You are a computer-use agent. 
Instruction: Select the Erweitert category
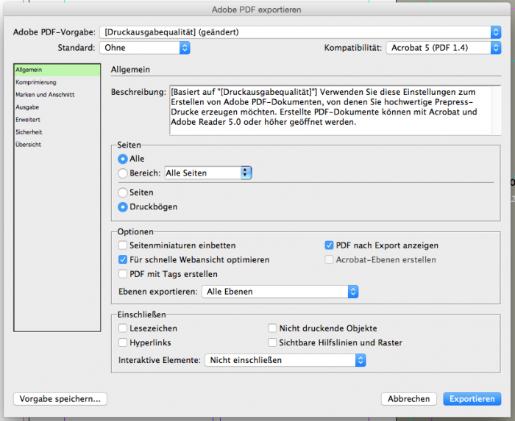click(57, 120)
